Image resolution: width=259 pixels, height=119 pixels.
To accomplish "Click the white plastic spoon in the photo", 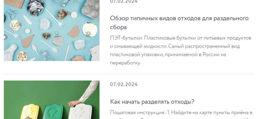I will [x=49, y=46].
